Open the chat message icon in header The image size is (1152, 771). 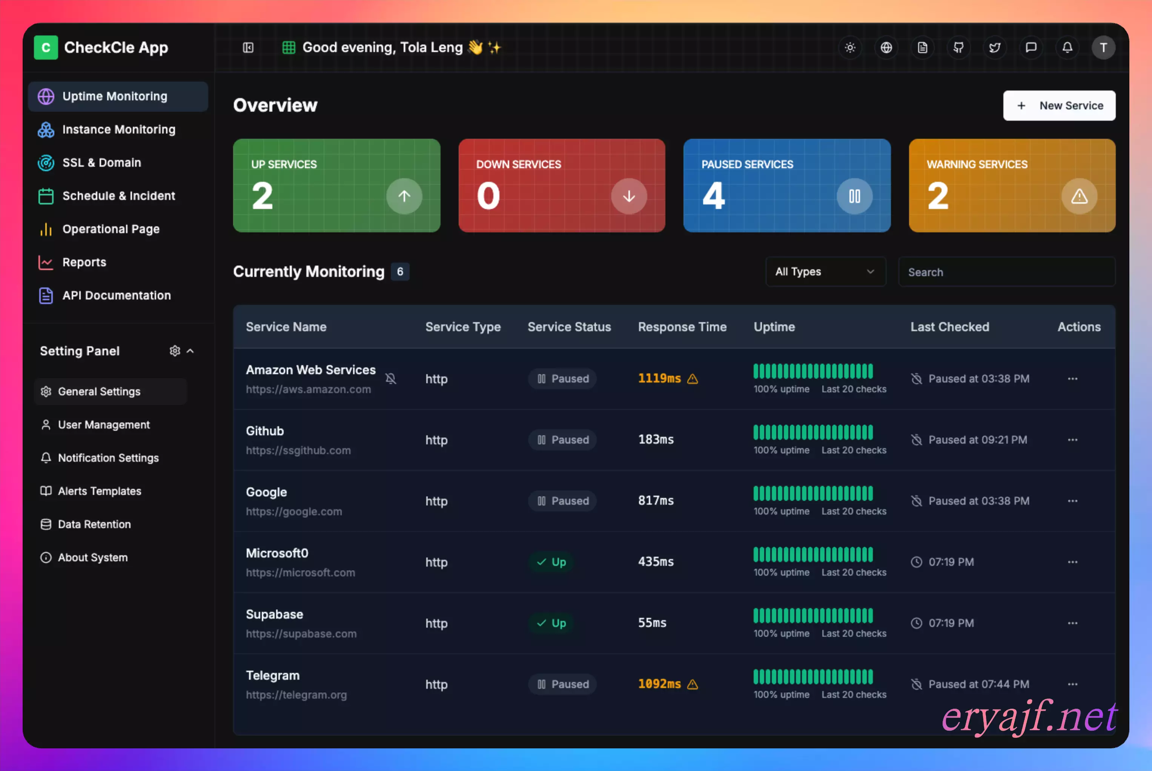coord(1031,48)
